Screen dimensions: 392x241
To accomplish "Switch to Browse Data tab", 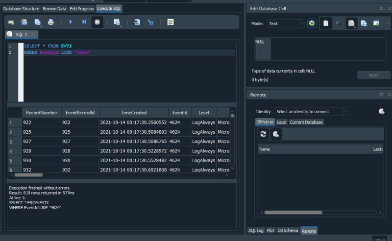I will point(54,9).
